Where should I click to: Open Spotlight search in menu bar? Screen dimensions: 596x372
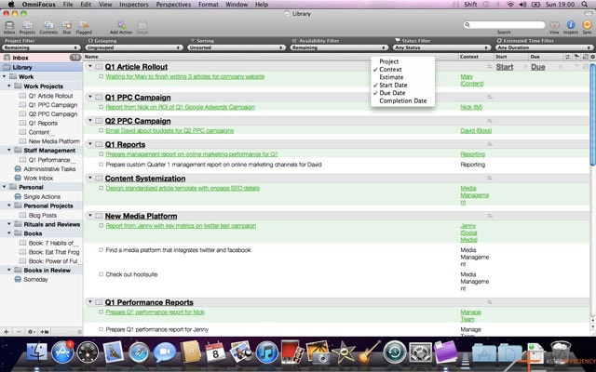pyautogui.click(x=584, y=4)
